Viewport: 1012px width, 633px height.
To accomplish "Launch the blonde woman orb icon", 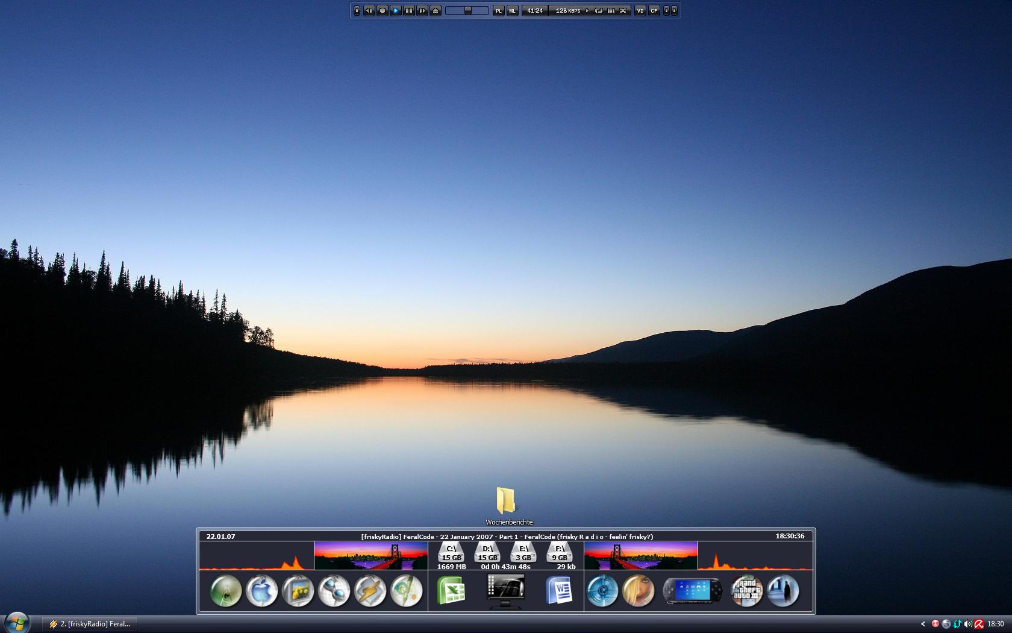I will (x=638, y=590).
